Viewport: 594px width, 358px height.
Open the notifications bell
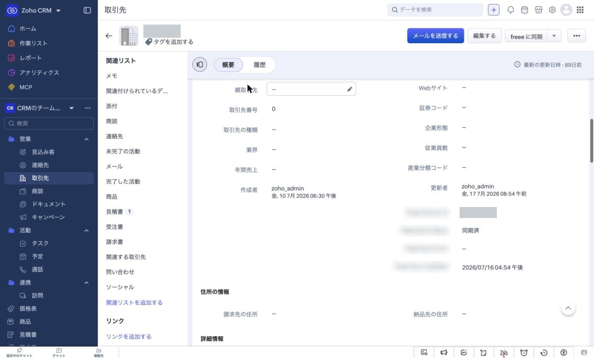[x=511, y=10]
